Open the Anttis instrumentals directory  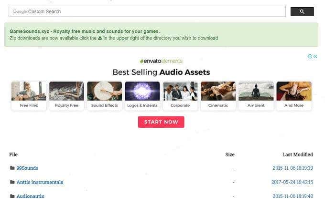point(40,182)
